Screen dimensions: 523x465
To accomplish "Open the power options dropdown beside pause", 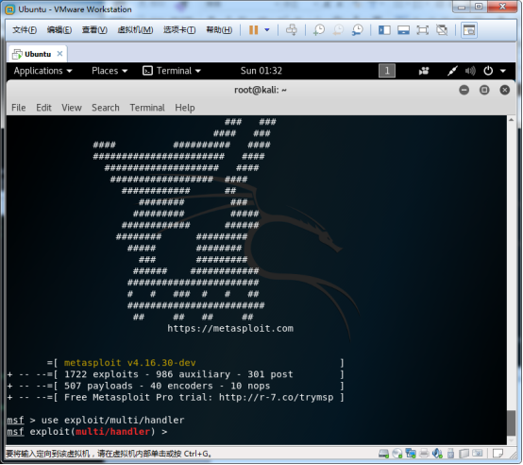I will [267, 30].
